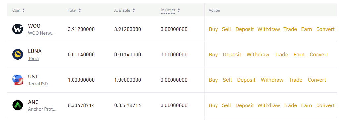Screen dimensions: 341x120
Task: Open the Terra name link under LUNA
Action: [33, 59]
